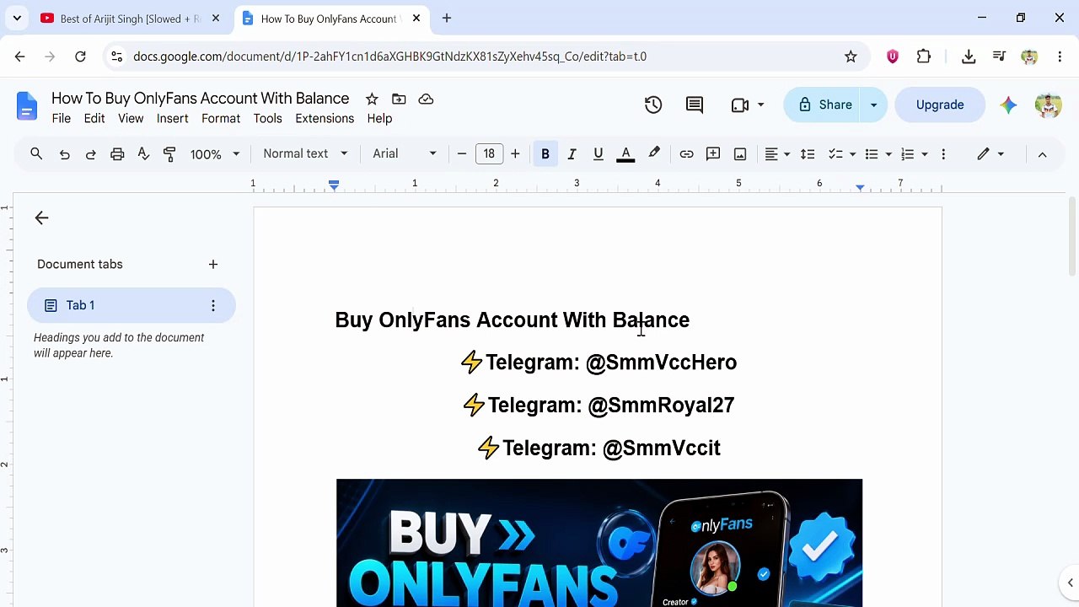Viewport: 1079px width, 607px height.
Task: Decrease font size minus button
Action: point(462,153)
